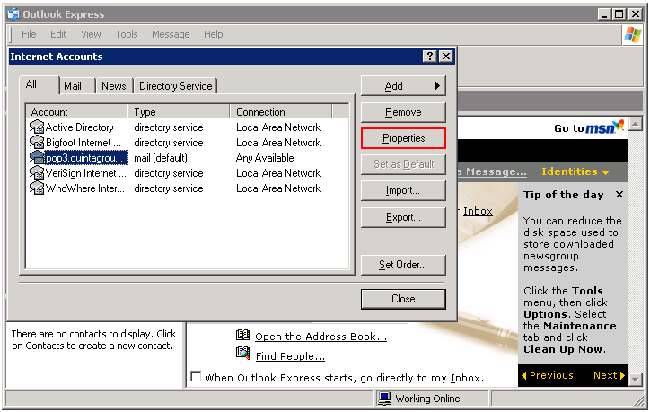Click the 'Any Available' connection cell
The width and height of the screenshot is (650, 412).
coord(265,158)
